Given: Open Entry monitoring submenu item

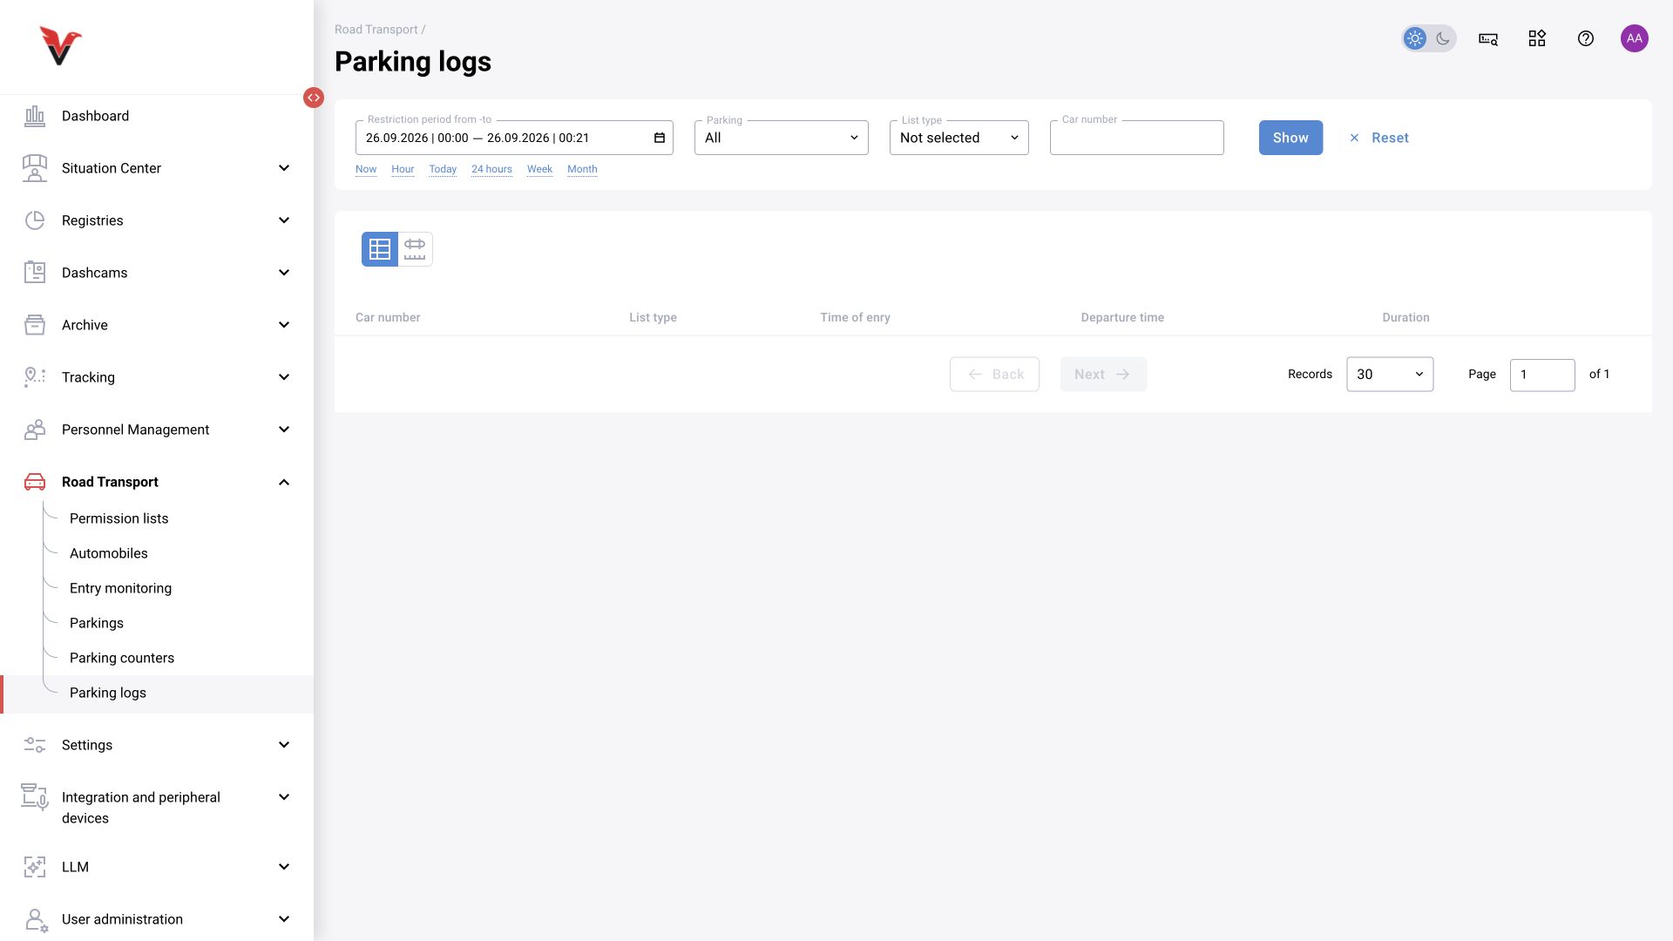Looking at the screenshot, I should point(121,588).
